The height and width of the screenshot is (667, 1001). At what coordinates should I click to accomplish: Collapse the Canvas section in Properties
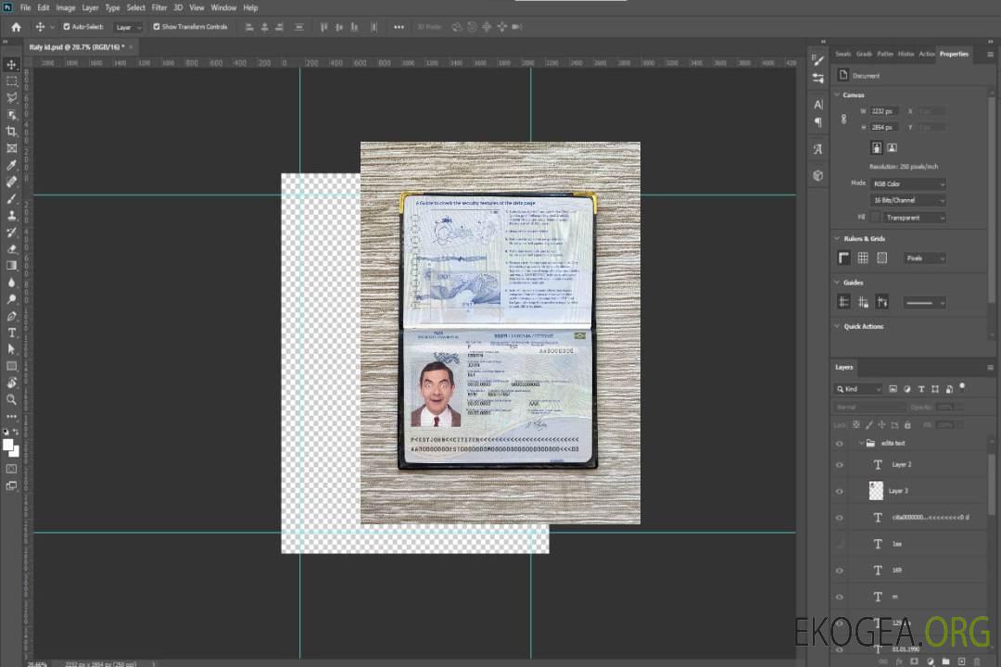click(x=838, y=94)
